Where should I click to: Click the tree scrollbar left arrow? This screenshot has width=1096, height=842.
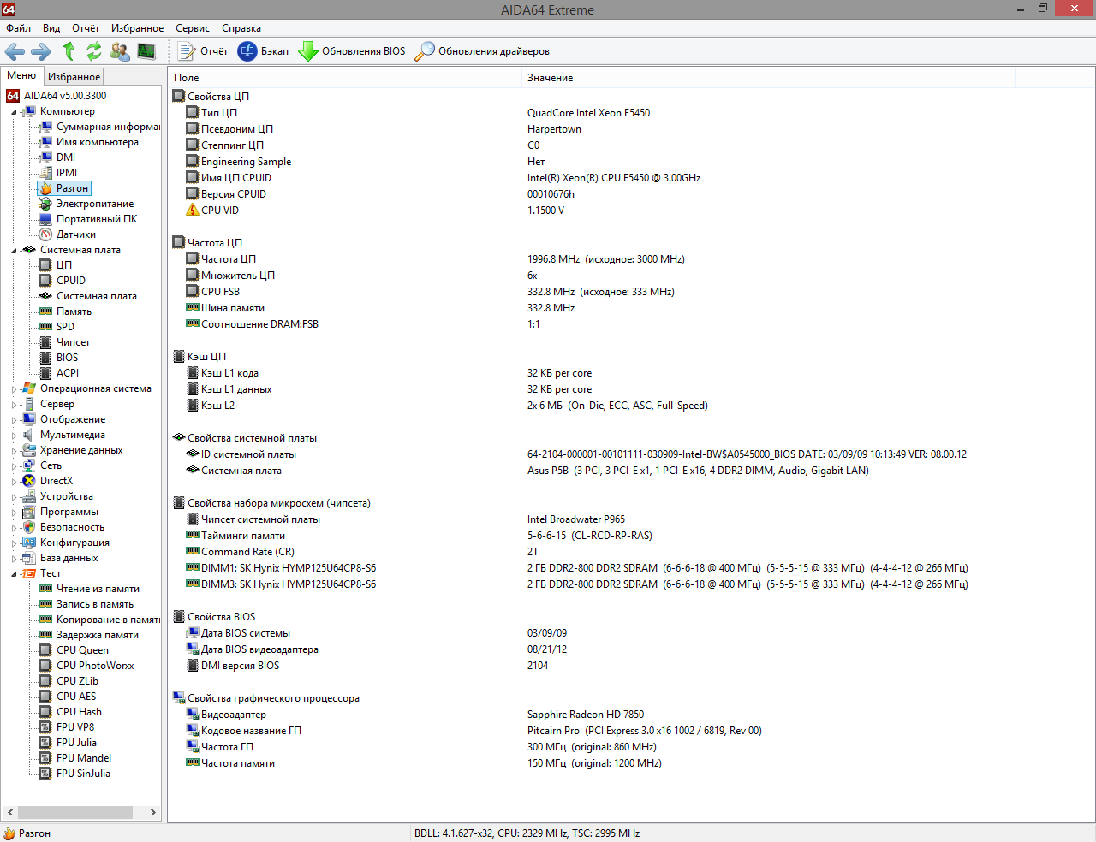pyautogui.click(x=10, y=813)
